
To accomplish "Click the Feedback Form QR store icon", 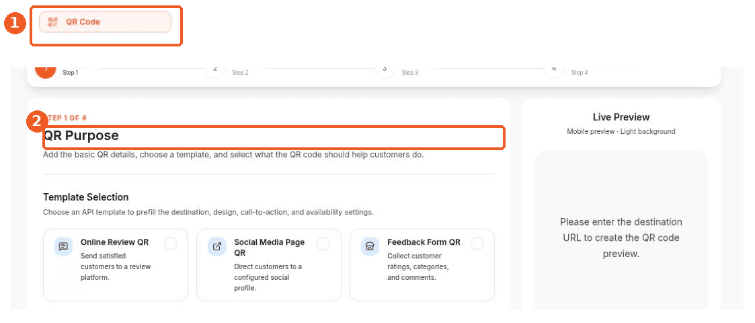I will pyautogui.click(x=370, y=246).
